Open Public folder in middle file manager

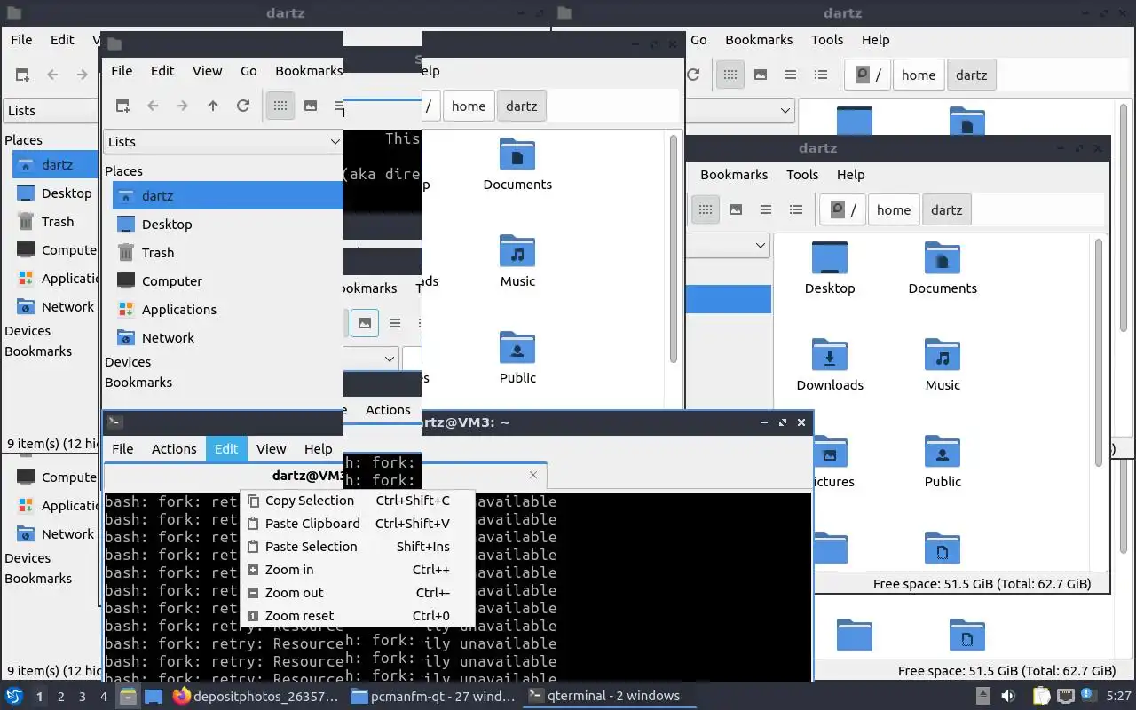[x=517, y=358]
